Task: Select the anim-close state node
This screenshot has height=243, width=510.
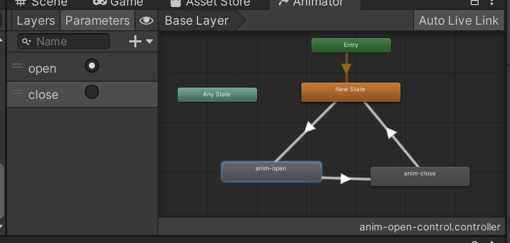Action: point(420,176)
